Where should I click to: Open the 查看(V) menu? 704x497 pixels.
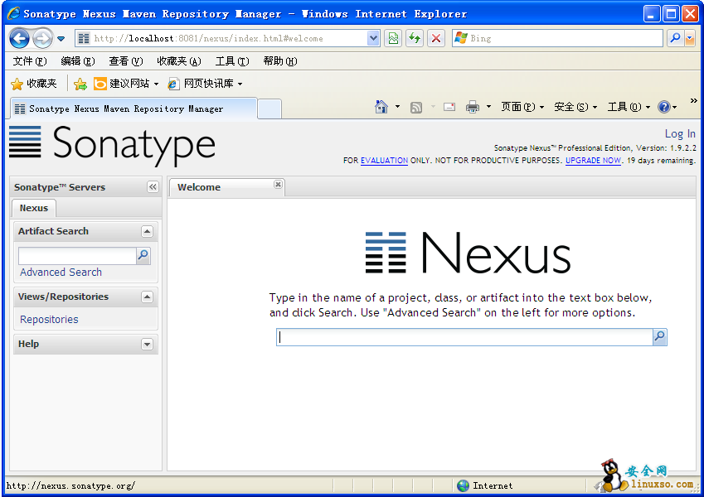click(x=126, y=61)
